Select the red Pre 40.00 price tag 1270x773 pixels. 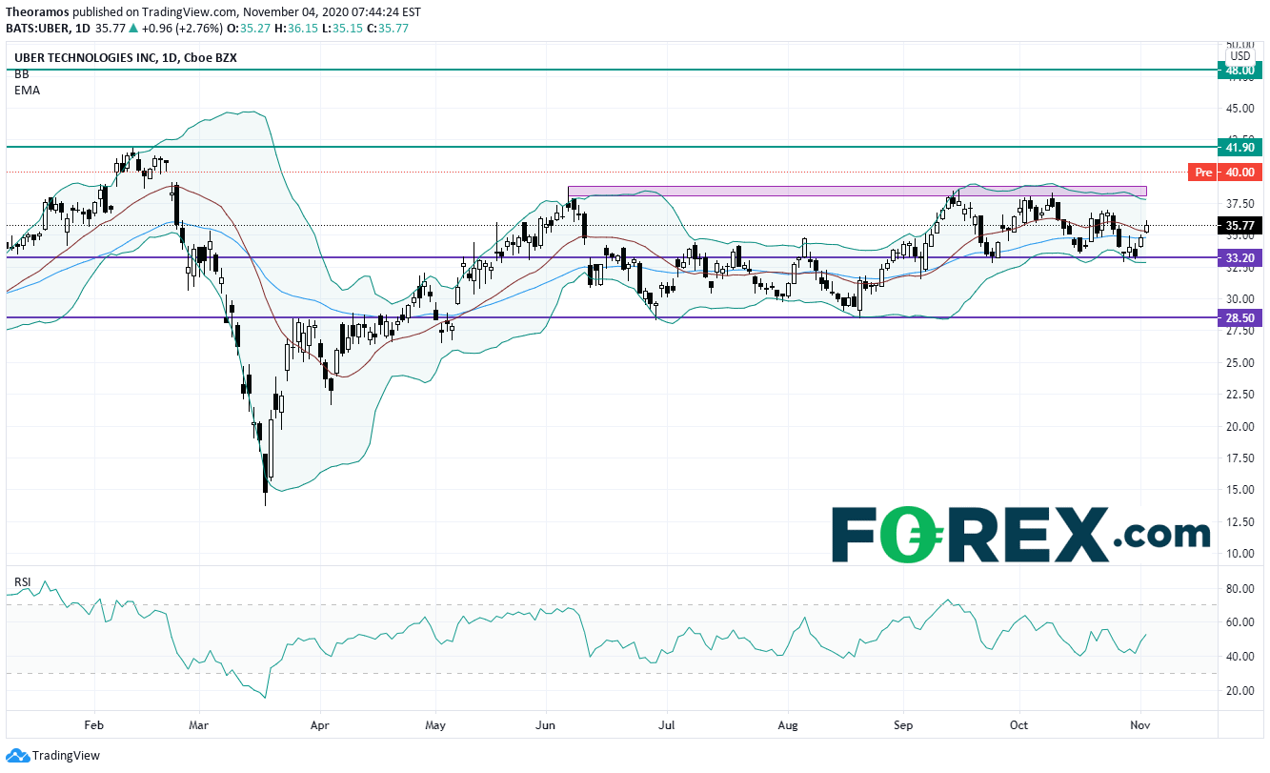tap(1227, 173)
